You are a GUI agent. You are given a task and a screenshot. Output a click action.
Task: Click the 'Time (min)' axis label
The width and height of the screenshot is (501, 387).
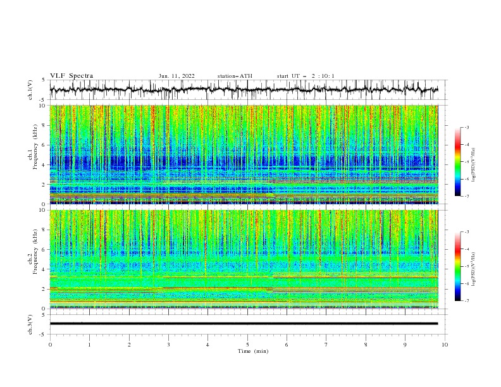pos(253,351)
